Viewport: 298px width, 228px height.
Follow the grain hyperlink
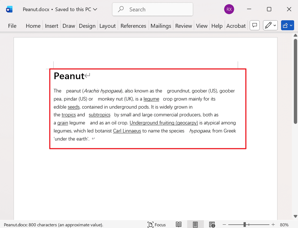62,123
